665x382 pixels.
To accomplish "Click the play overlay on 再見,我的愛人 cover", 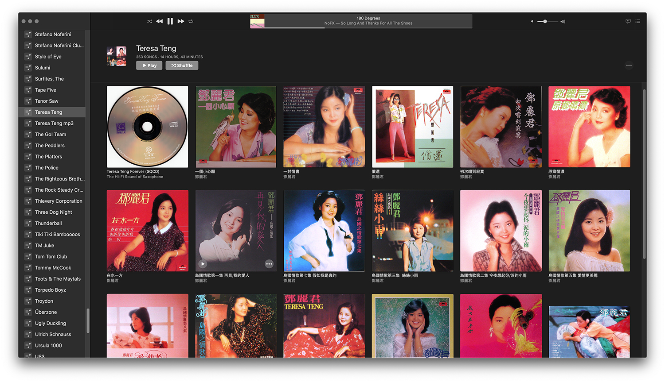I will click(x=203, y=264).
